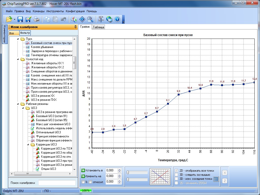
Task: Open the 'Инструменты' menu
Action: (55, 11)
